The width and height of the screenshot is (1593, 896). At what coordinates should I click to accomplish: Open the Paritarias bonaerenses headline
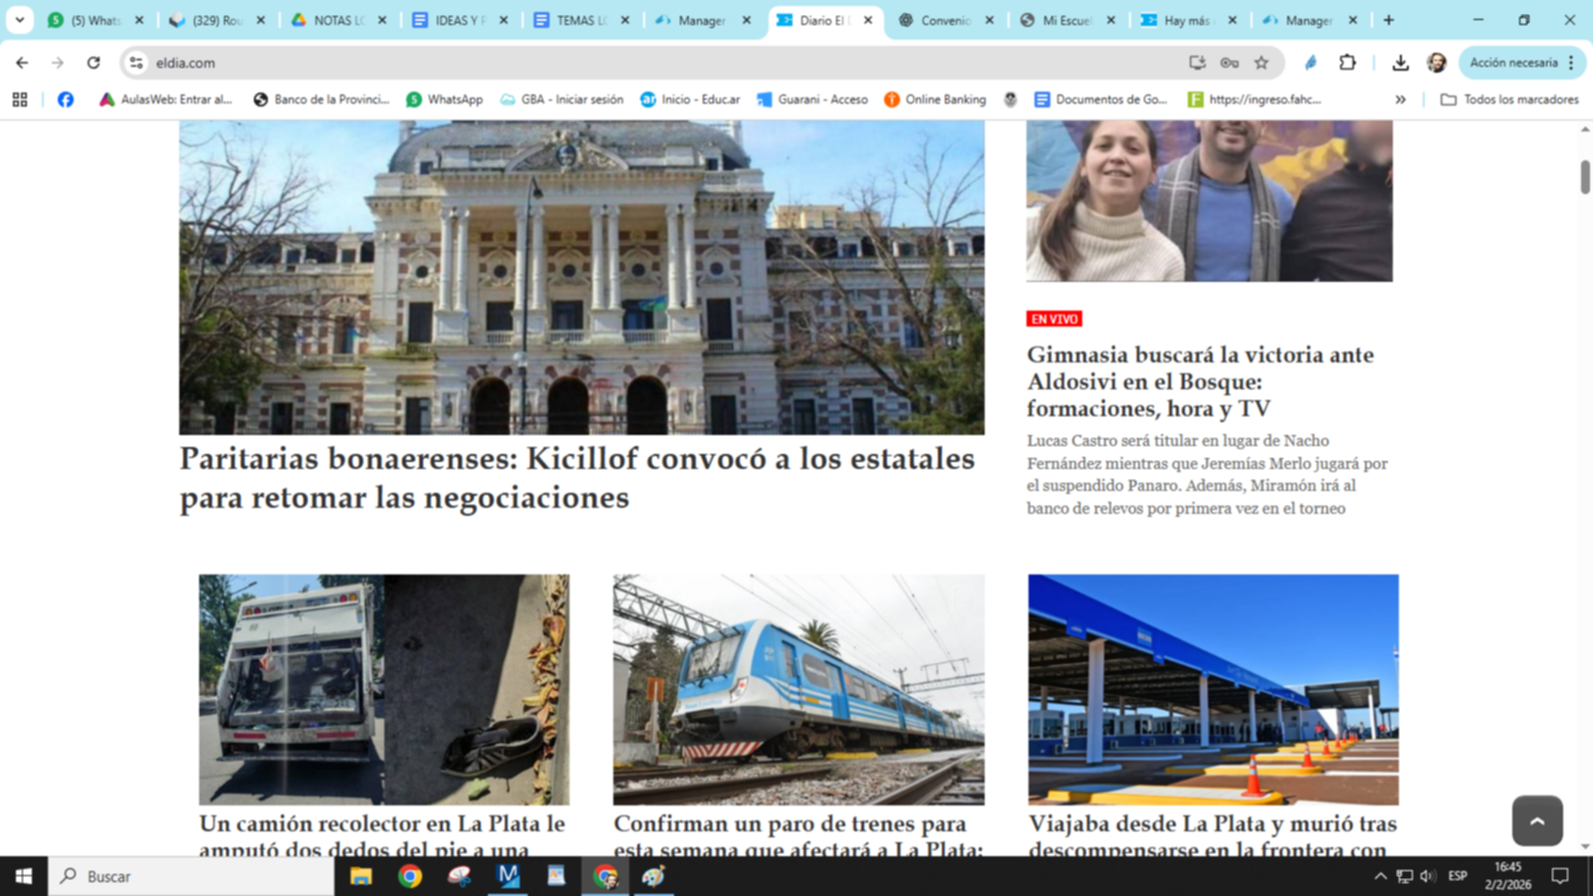[576, 478]
